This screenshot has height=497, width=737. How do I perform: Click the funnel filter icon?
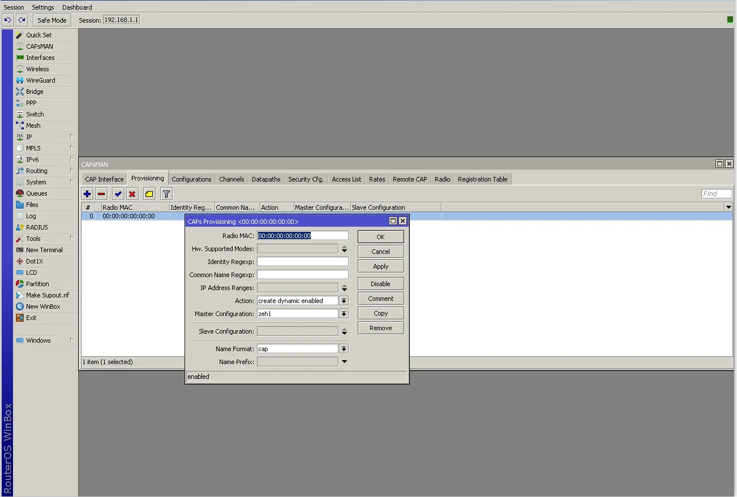(166, 194)
